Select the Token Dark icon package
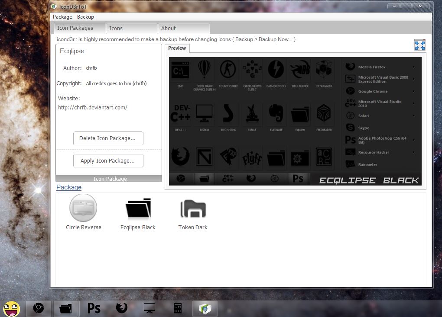Image resolution: width=442 pixels, height=317 pixels. click(193, 215)
